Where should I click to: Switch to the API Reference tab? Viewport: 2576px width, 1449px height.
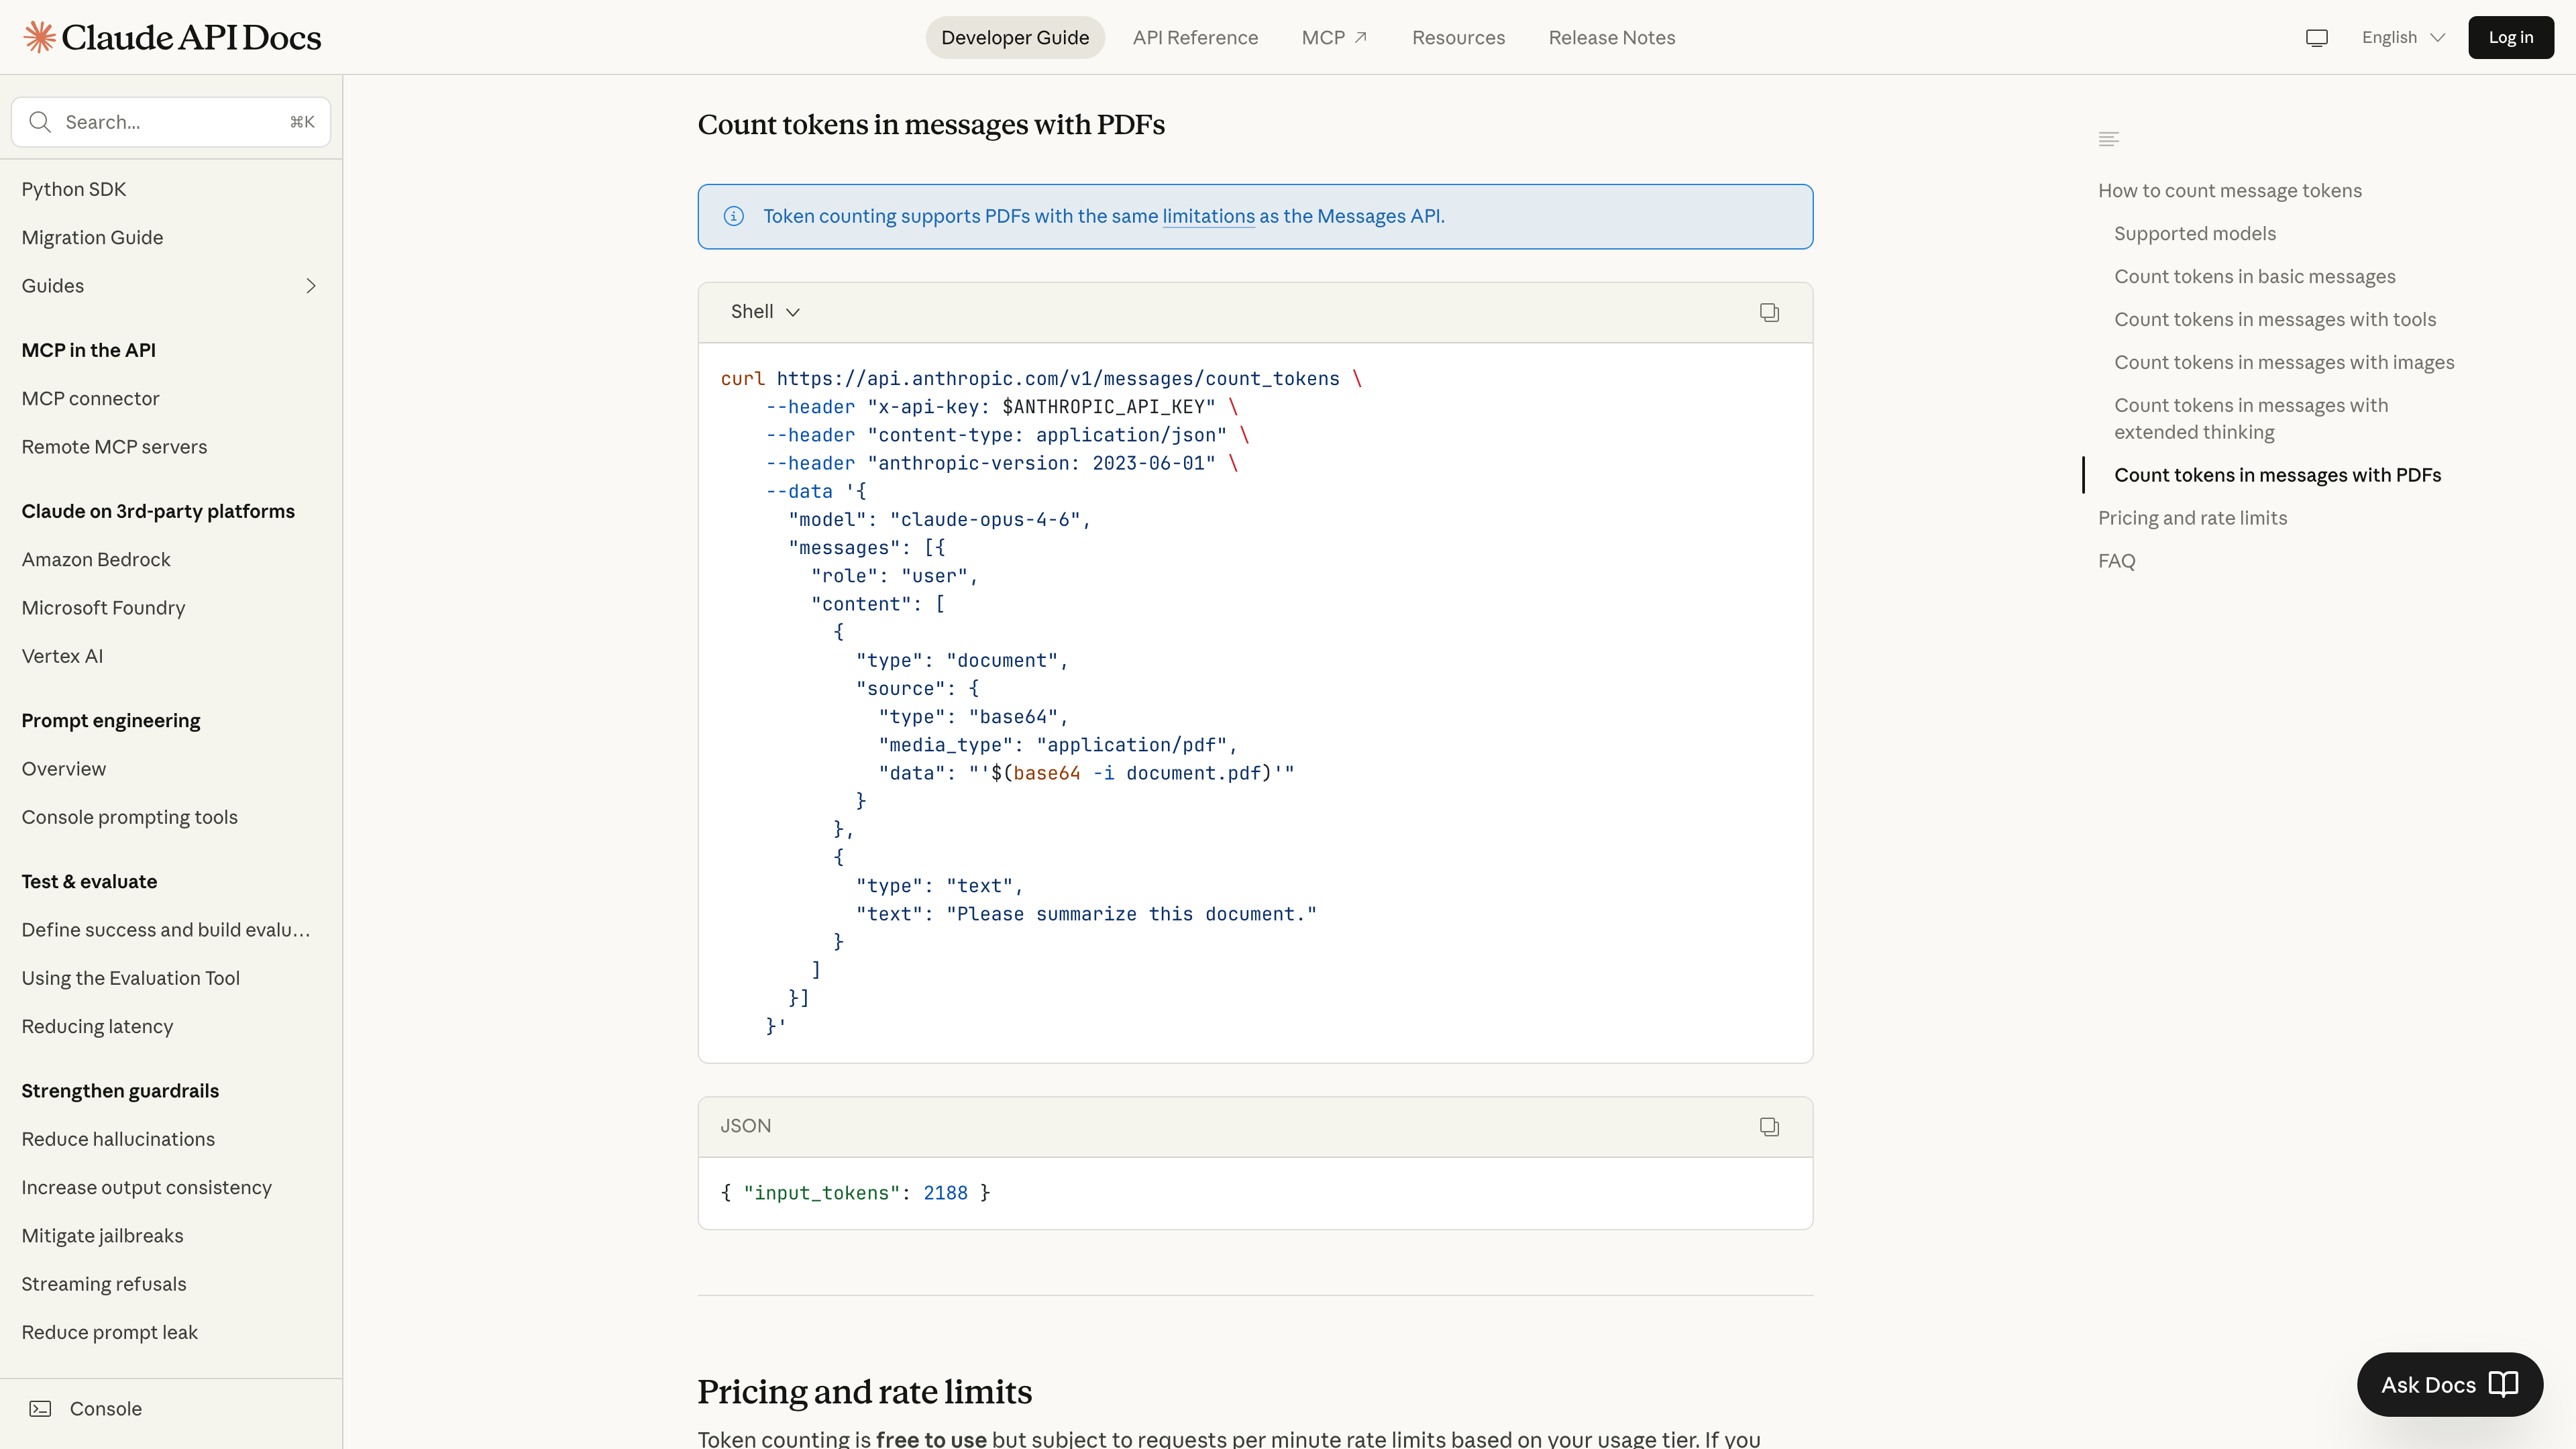(x=1195, y=37)
